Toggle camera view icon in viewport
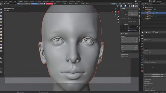 pyautogui.click(x=118, y=22)
